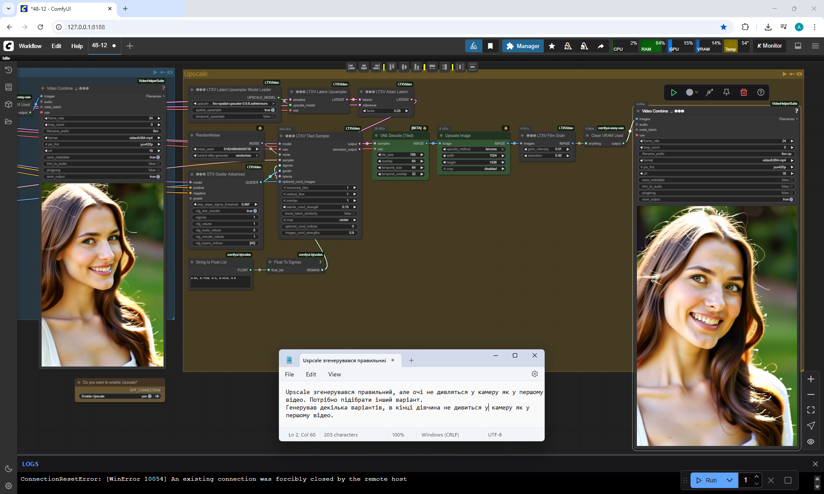Open node help question mark icon
This screenshot has height=494, width=824.
[761, 92]
